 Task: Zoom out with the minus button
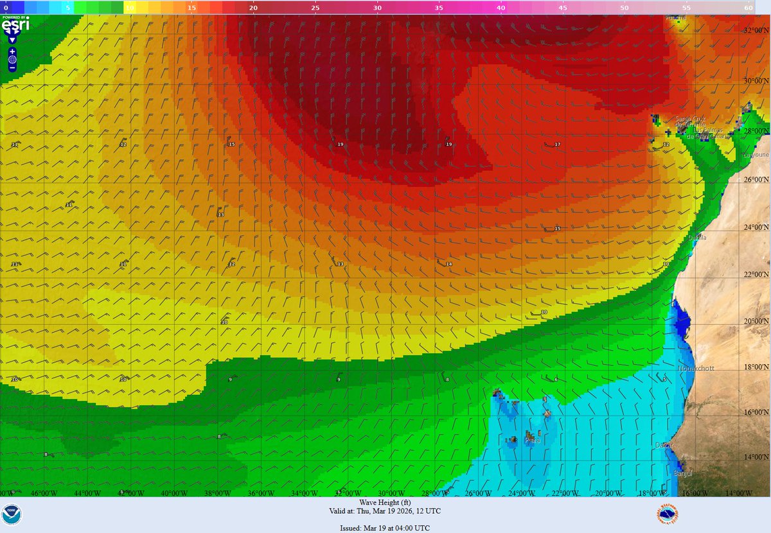point(12,67)
